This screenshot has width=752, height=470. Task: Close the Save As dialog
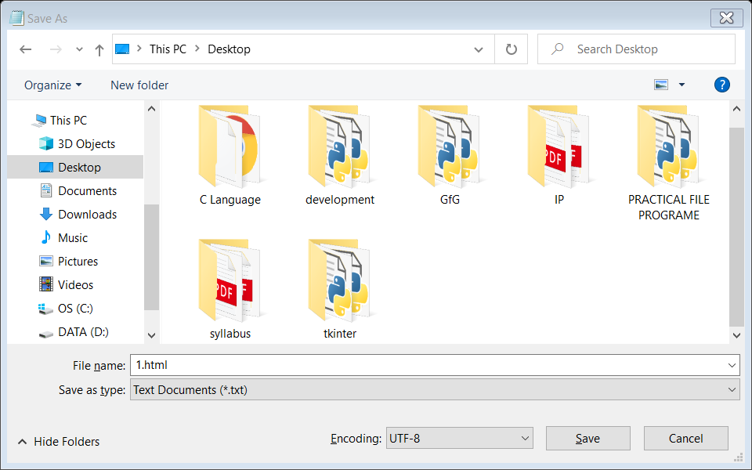(727, 18)
